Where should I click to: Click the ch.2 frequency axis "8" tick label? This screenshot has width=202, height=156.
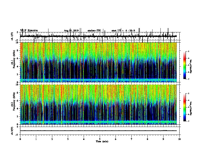tap(18, 93)
